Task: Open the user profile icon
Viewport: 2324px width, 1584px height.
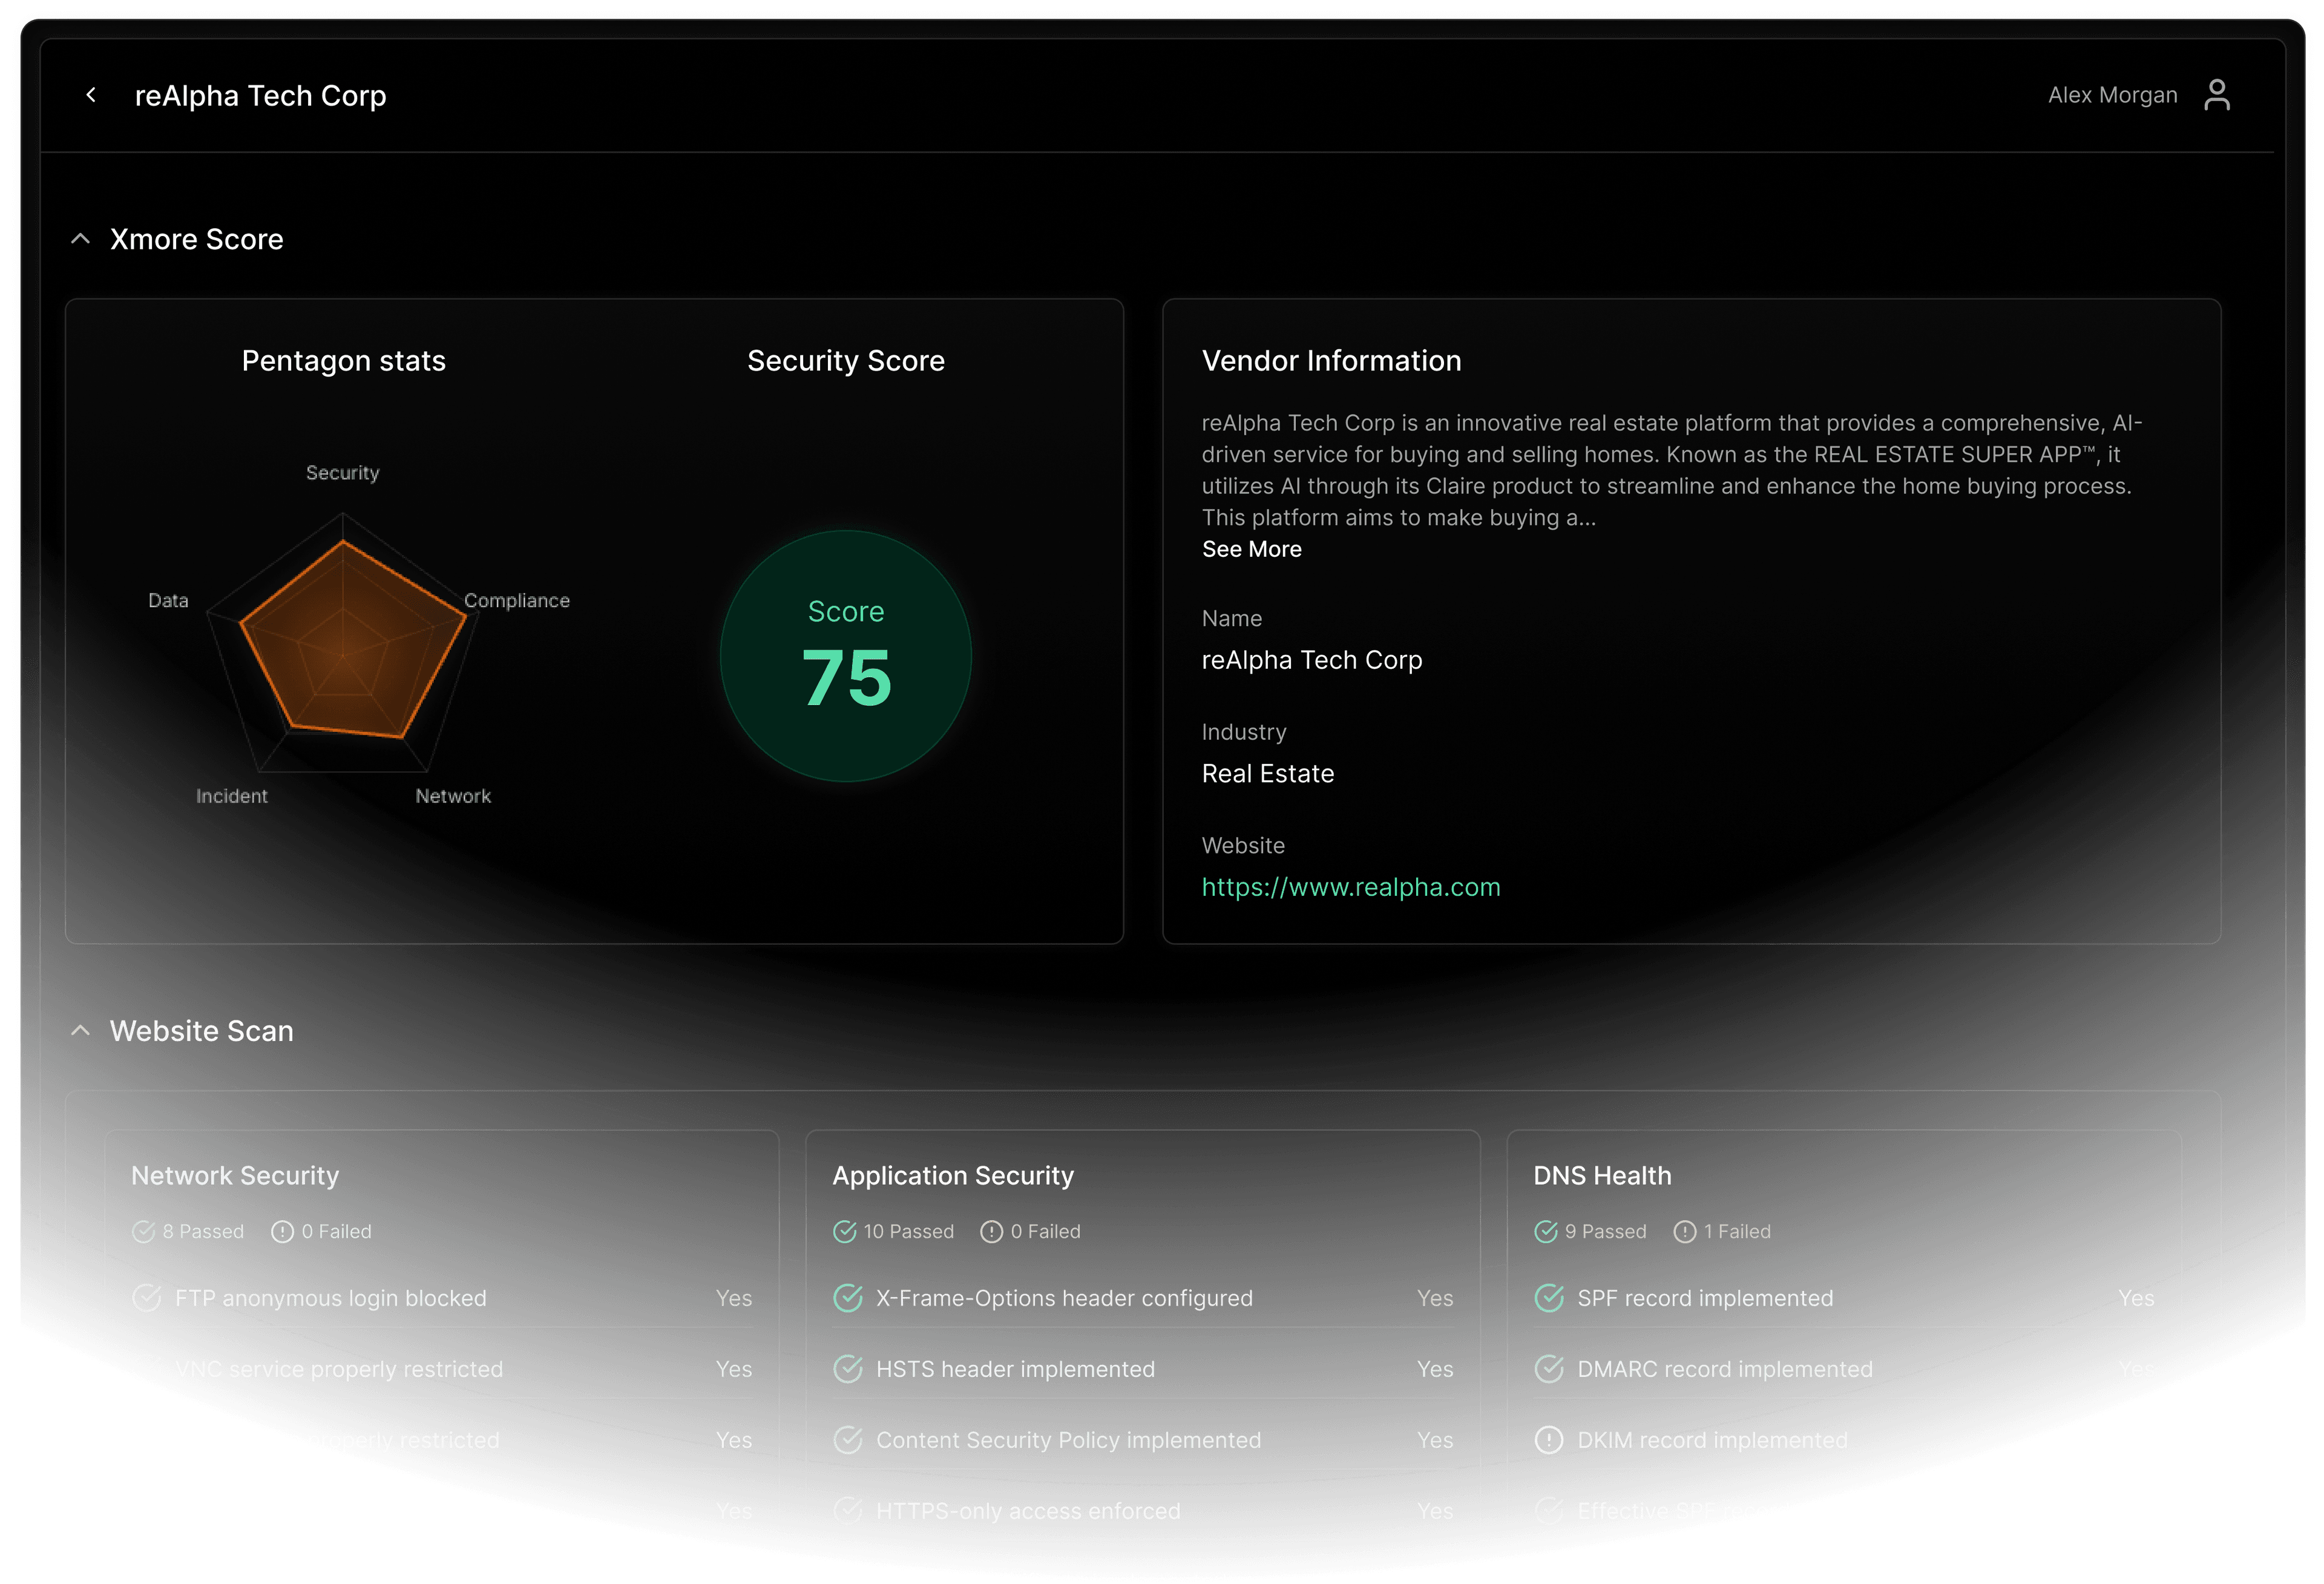Action: [x=2217, y=95]
